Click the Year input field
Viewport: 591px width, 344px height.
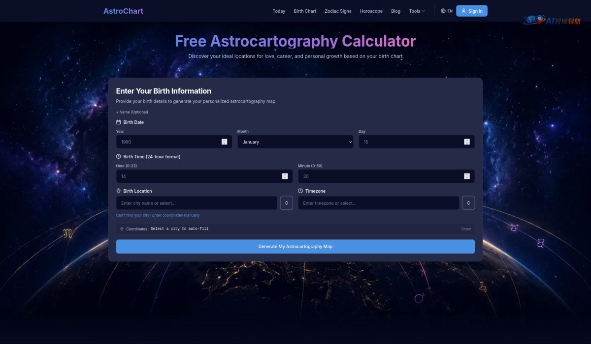[x=174, y=142]
